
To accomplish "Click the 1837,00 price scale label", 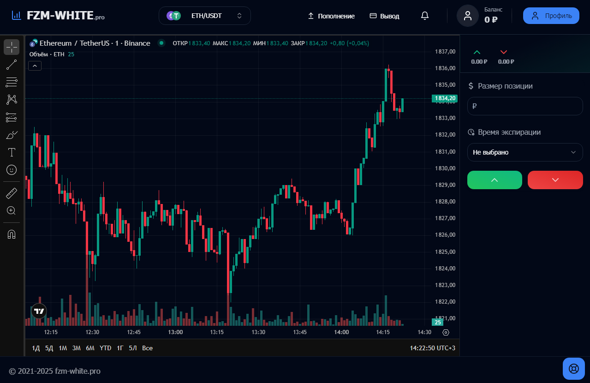I will 445,52.
